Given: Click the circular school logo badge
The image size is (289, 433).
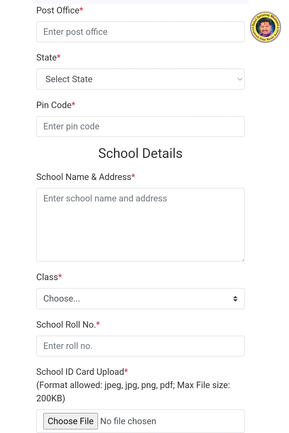Looking at the screenshot, I should click(265, 27).
